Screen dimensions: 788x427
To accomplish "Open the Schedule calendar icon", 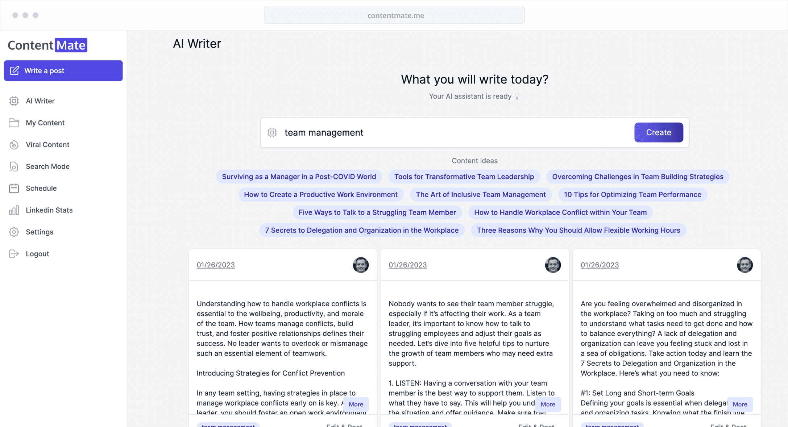I will tap(14, 188).
